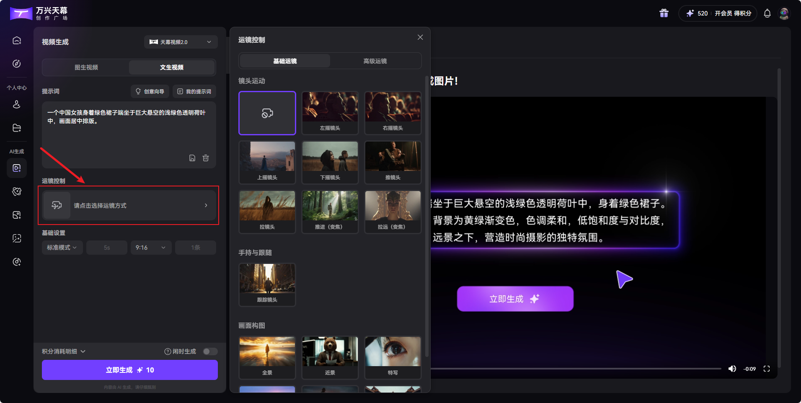Open the 标准模式 dropdown
This screenshot has width=801, height=403.
click(x=62, y=248)
